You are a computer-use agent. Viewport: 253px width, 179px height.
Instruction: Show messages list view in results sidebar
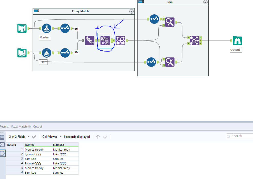click(x=2, y=137)
